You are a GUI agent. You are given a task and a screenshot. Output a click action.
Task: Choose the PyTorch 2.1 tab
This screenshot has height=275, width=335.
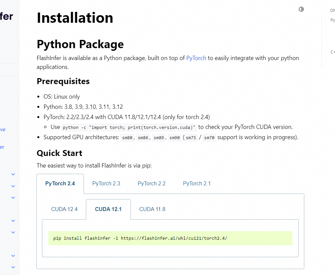197,184
